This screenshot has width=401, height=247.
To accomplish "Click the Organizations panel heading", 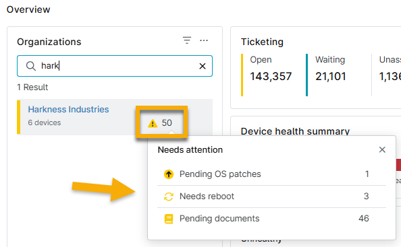I will pos(49,42).
